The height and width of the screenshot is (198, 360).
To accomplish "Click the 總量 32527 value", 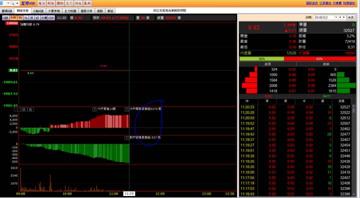I will pyautogui.click(x=349, y=30).
